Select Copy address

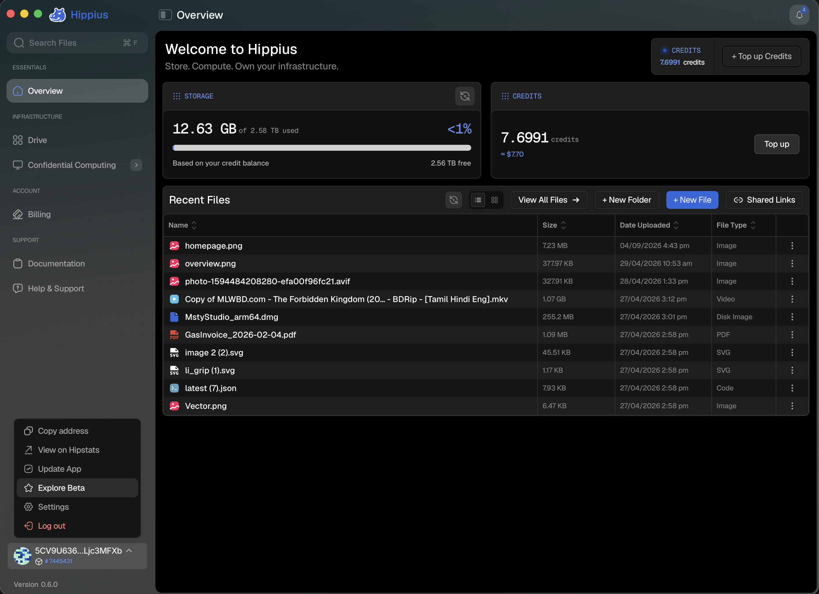(x=77, y=431)
